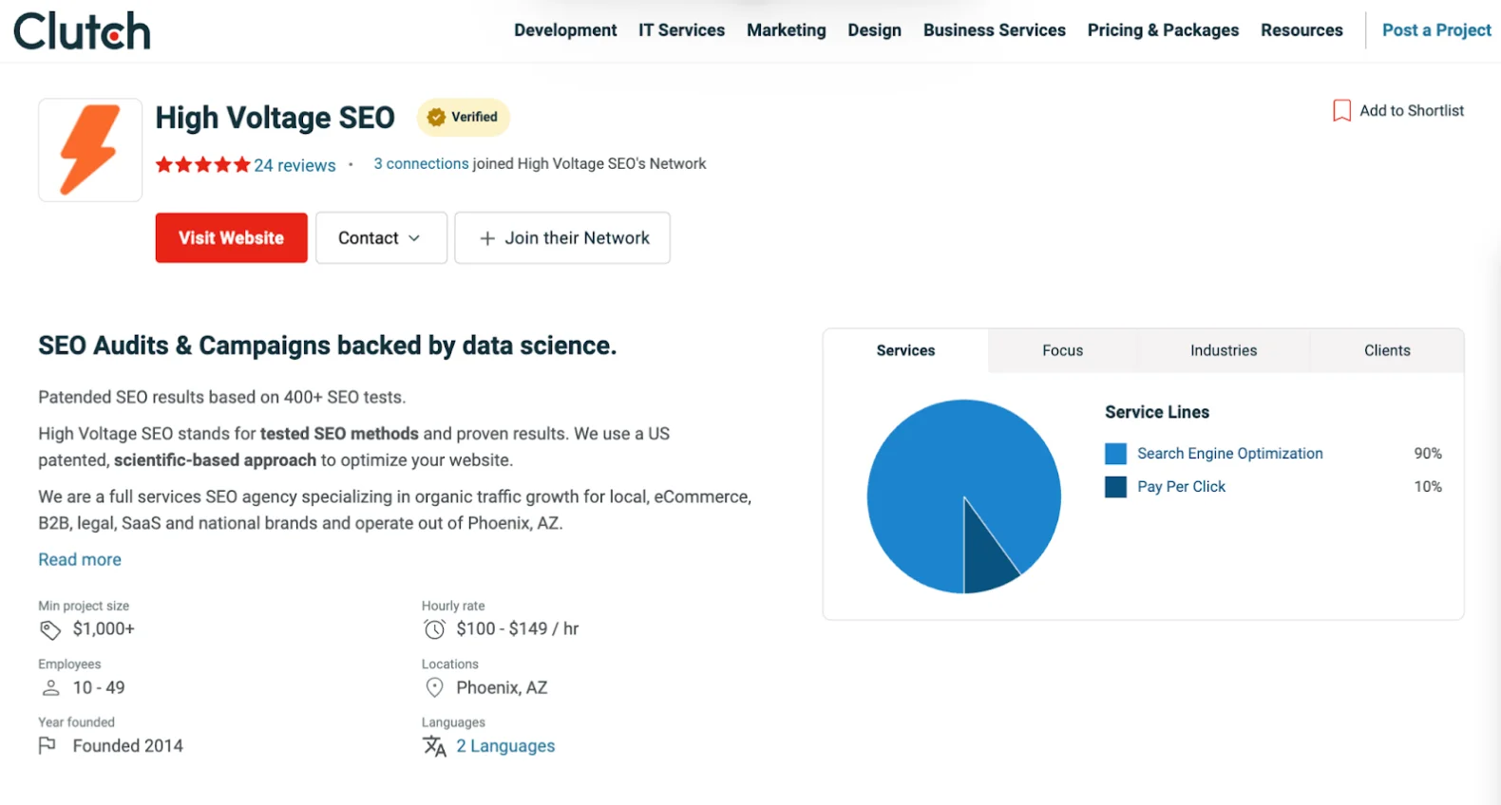Click Pay Per Click service link
Image resolution: width=1501 pixels, height=805 pixels.
1182,487
